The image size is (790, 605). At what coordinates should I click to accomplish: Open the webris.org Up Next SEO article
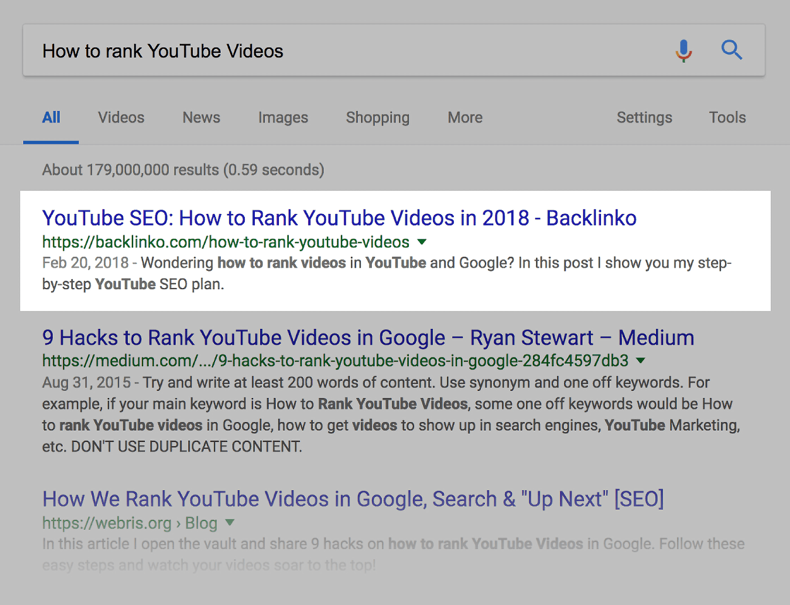[x=352, y=499]
